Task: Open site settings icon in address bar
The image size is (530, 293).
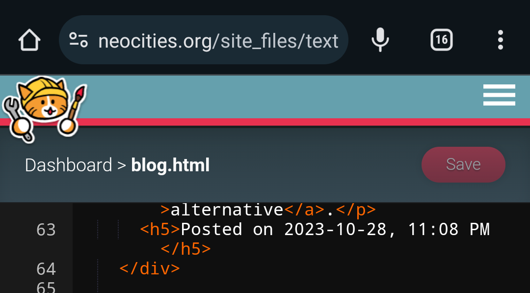Action: [x=79, y=40]
